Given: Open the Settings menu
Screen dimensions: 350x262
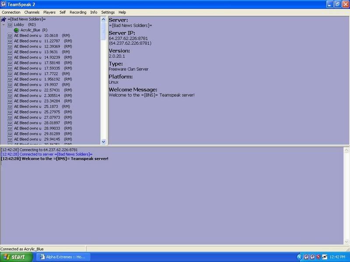Looking at the screenshot, I should click(x=108, y=12).
